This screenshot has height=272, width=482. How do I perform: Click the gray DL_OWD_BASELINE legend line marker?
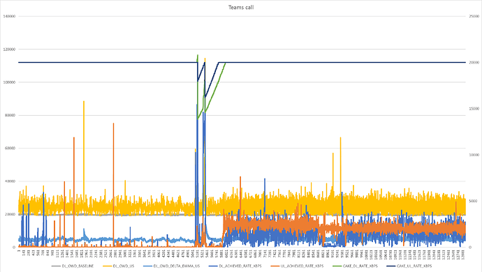(x=57, y=266)
